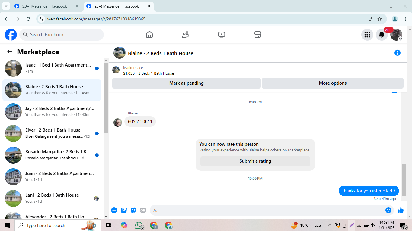Screen dimensions: 412x231
Task: Click the sent message "thanks for you interested ?"
Action: click(x=369, y=191)
